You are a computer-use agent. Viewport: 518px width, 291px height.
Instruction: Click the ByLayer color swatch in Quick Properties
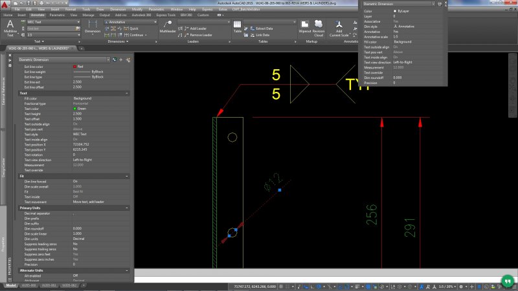pyautogui.click(x=395, y=11)
